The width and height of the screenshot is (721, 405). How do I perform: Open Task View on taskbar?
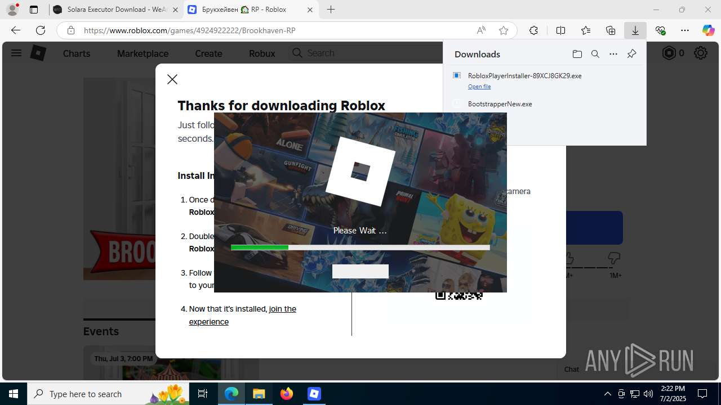pos(203,394)
